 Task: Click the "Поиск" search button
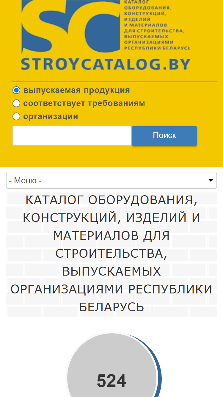tap(164, 136)
